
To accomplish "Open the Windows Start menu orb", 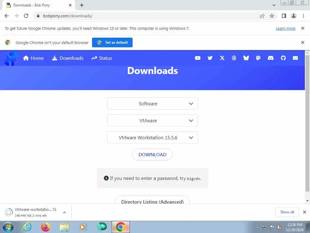I will (8, 227).
